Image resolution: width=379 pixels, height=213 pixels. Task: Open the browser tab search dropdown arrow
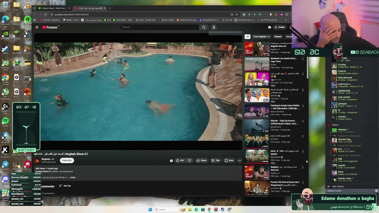pos(35,8)
